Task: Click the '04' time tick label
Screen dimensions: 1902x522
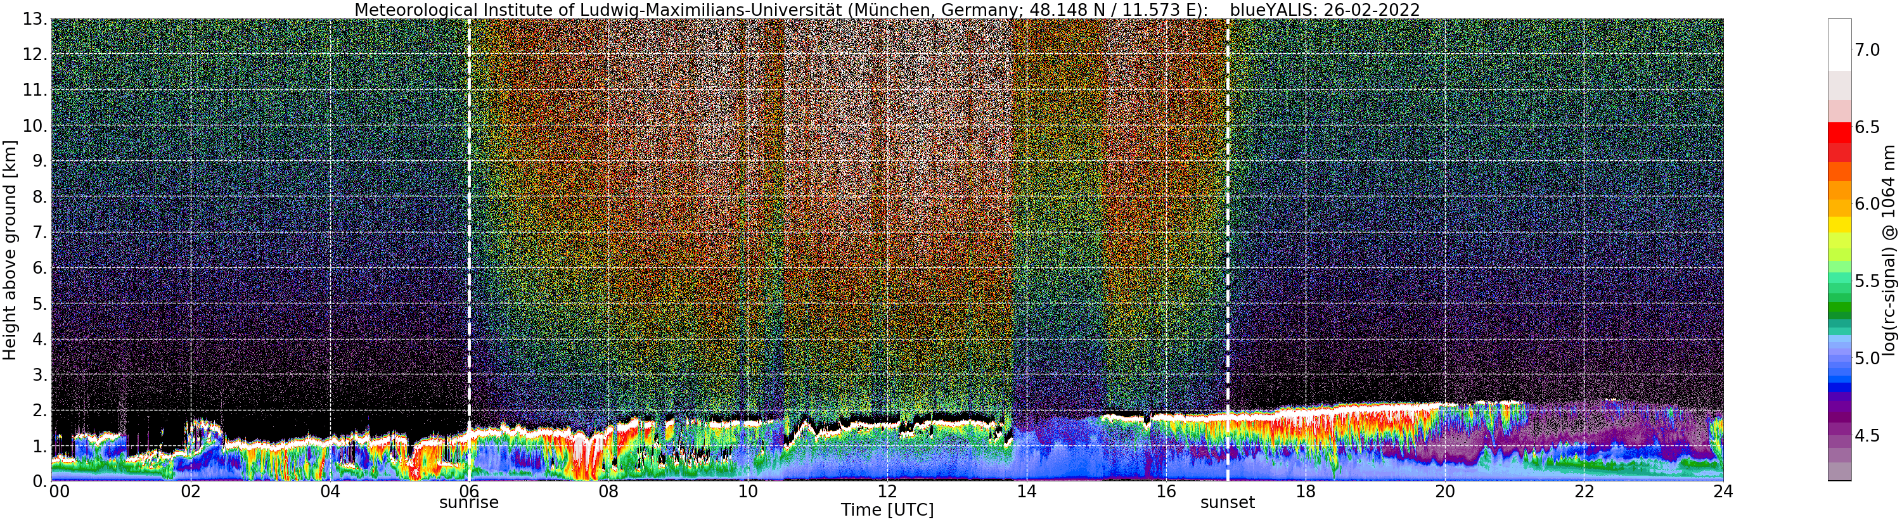Action: [x=330, y=491]
